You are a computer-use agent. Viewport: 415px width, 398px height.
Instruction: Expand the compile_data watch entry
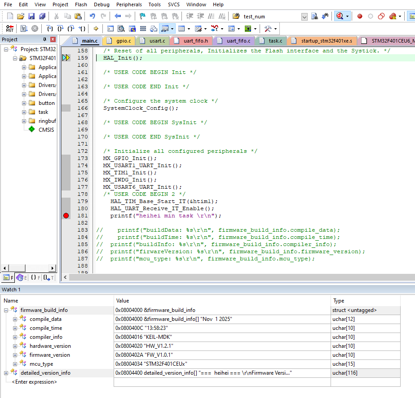tap(15, 319)
